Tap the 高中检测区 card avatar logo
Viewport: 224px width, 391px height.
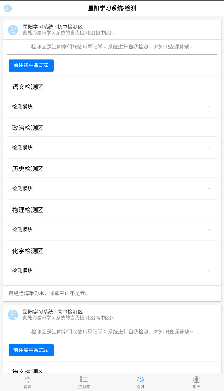13,315
